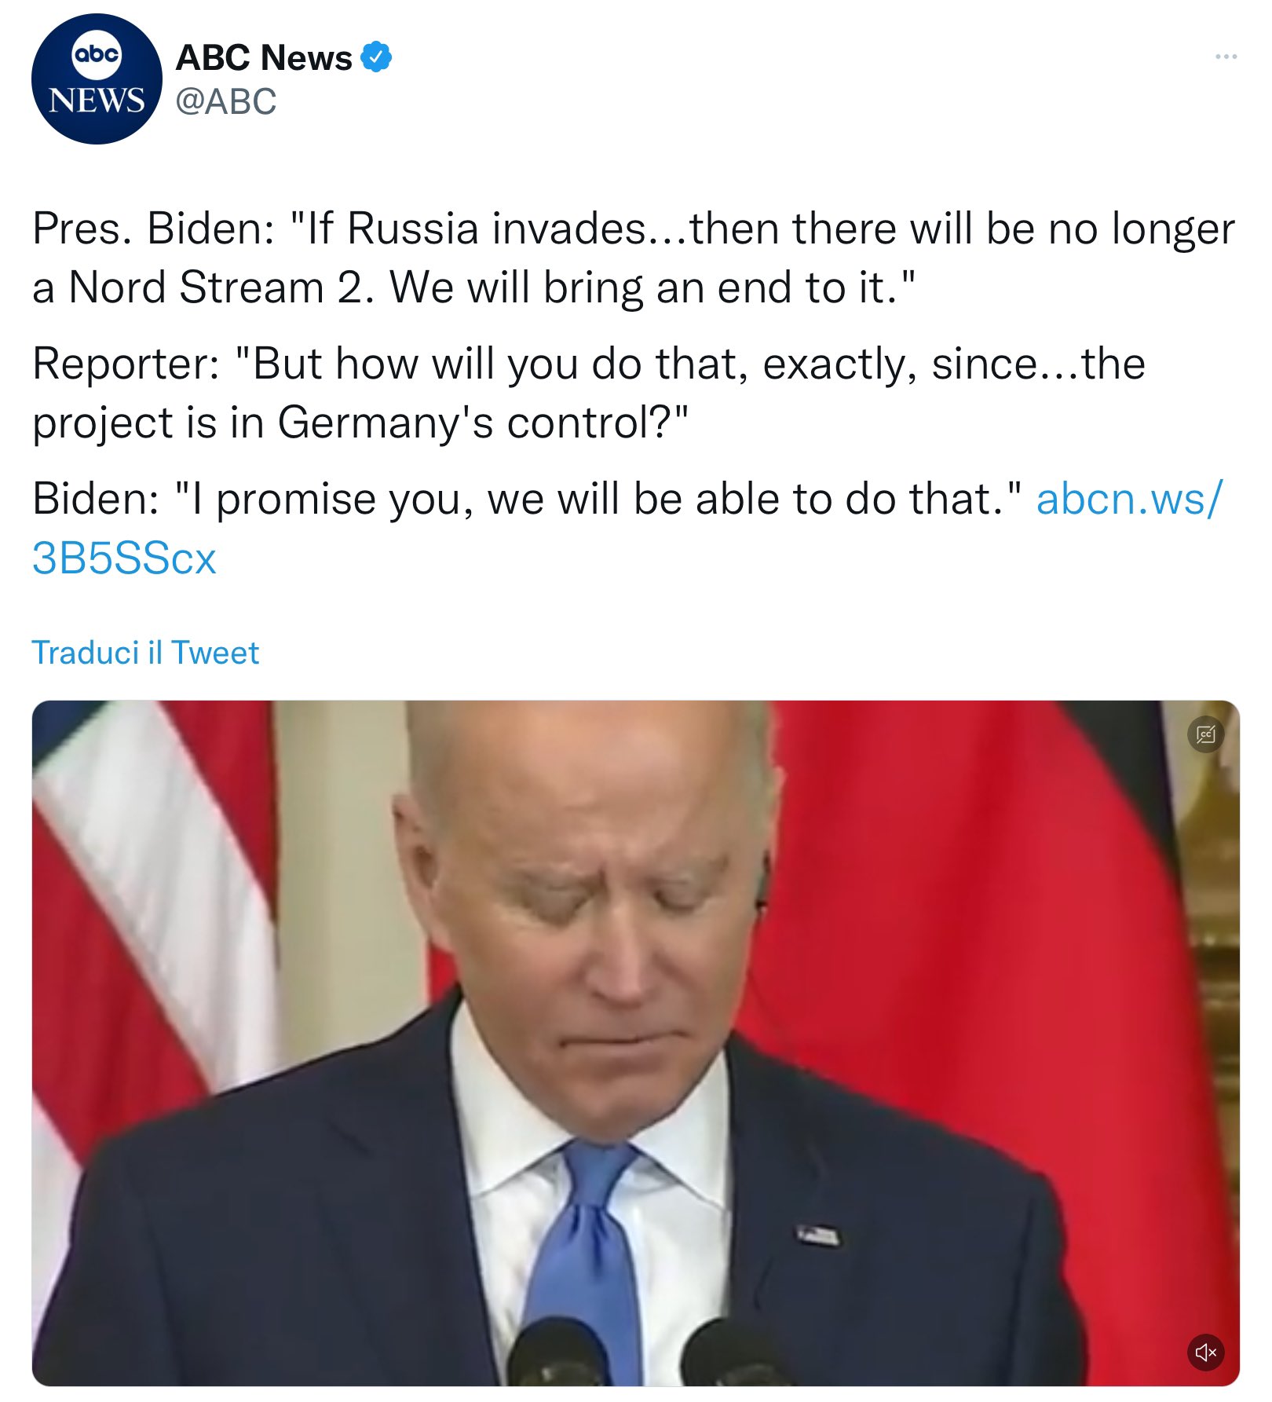Image resolution: width=1272 pixels, height=1402 pixels.
Task: Click the ABC News display name
Action: click(x=264, y=57)
